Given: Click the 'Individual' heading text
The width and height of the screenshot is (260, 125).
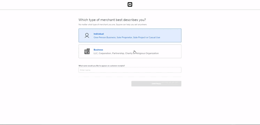Looking at the screenshot, I should (x=99, y=34).
